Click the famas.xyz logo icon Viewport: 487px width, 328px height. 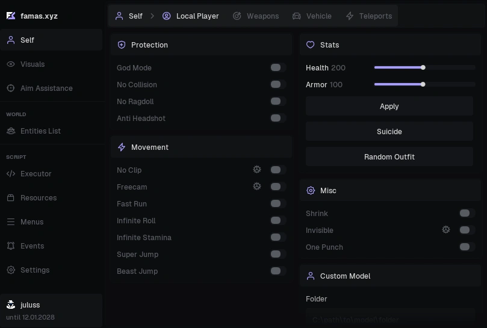11,16
